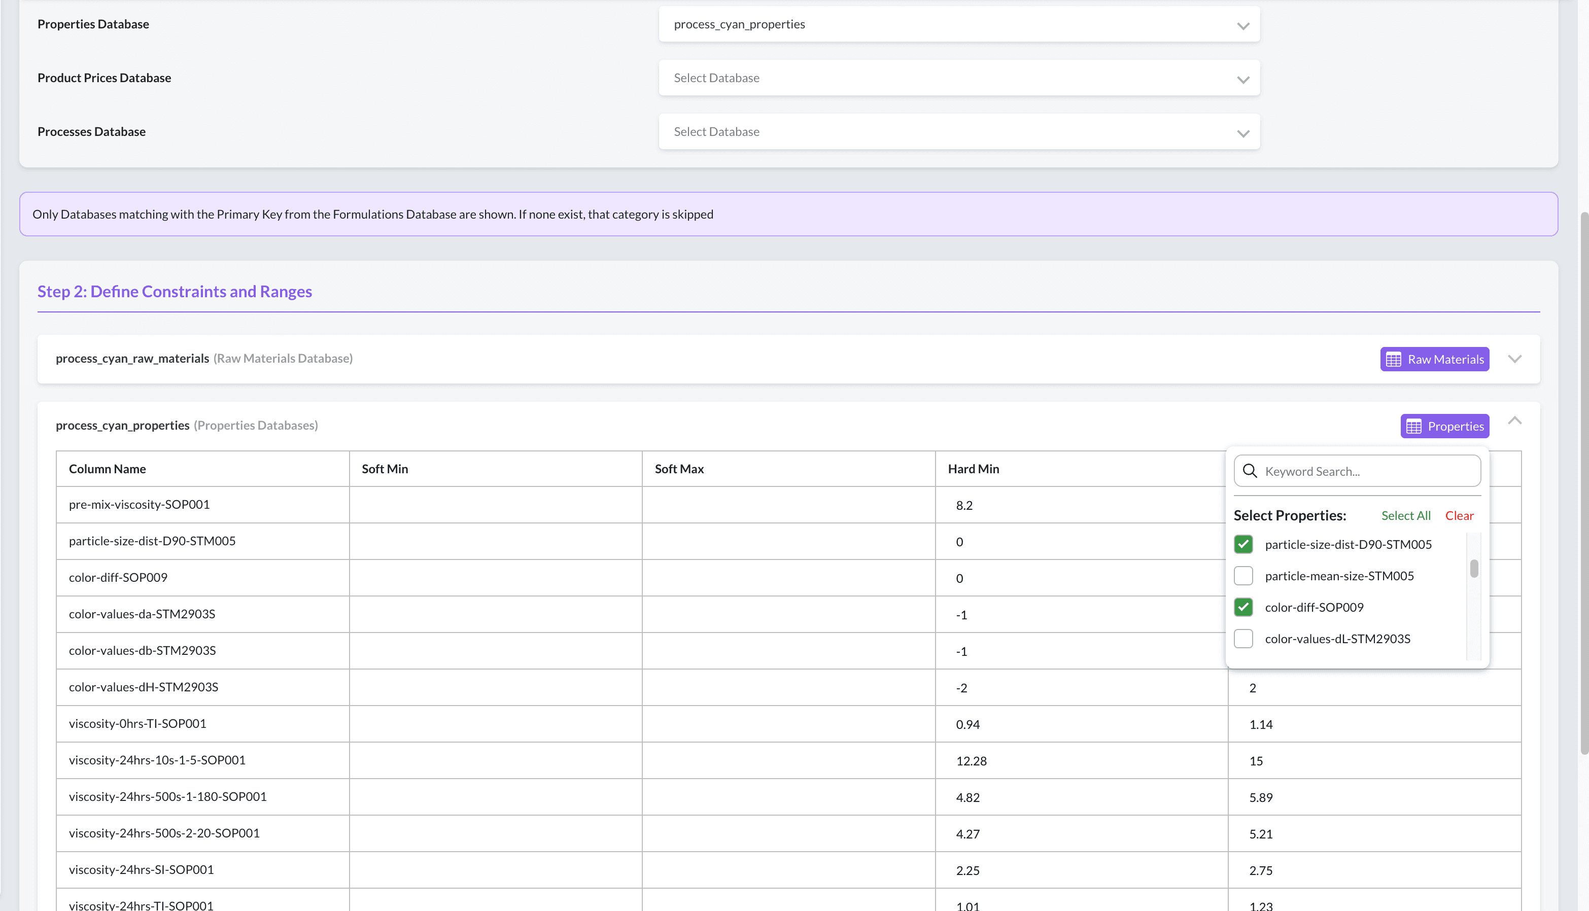Click the red Clear link

pos(1459,515)
